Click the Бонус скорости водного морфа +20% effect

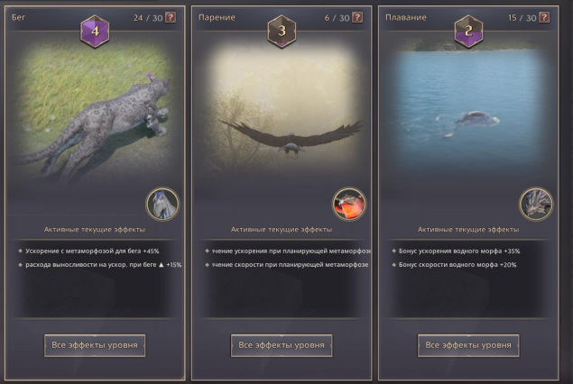[457, 265]
